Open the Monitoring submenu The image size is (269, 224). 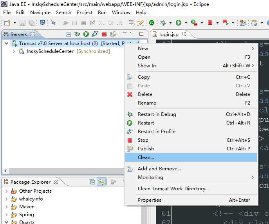pyautogui.click(x=191, y=177)
